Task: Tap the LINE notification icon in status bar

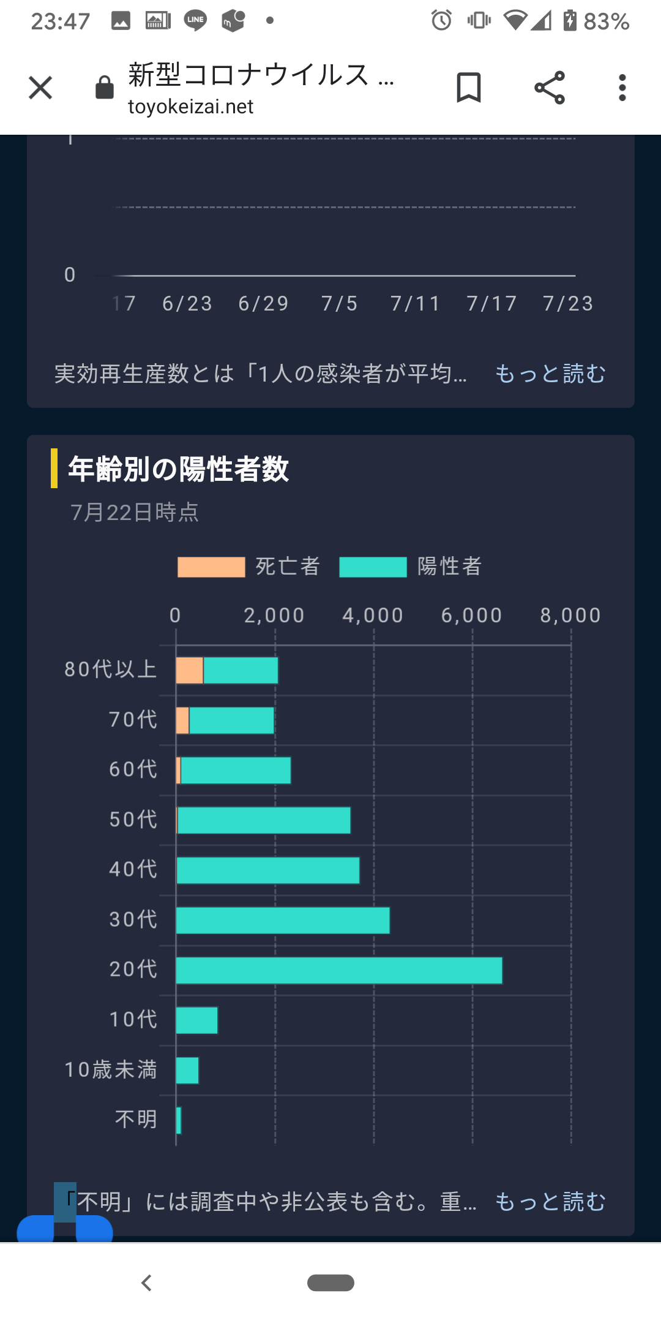Action: [195, 21]
